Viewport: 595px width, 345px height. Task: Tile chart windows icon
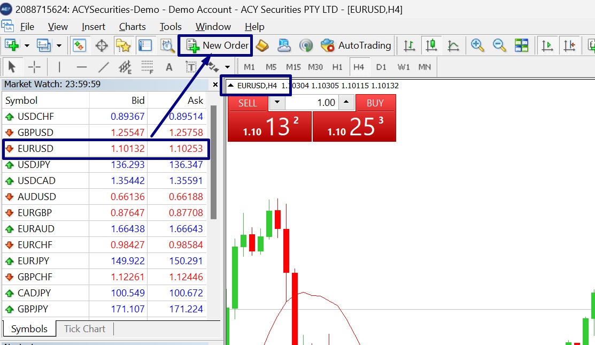point(521,45)
